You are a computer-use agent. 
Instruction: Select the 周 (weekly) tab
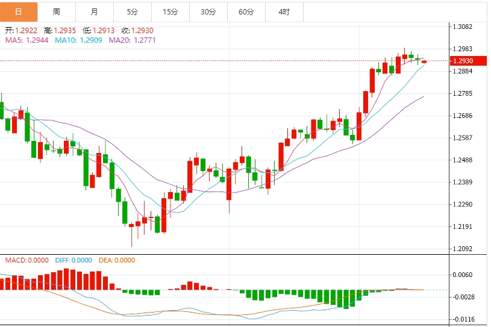point(56,11)
